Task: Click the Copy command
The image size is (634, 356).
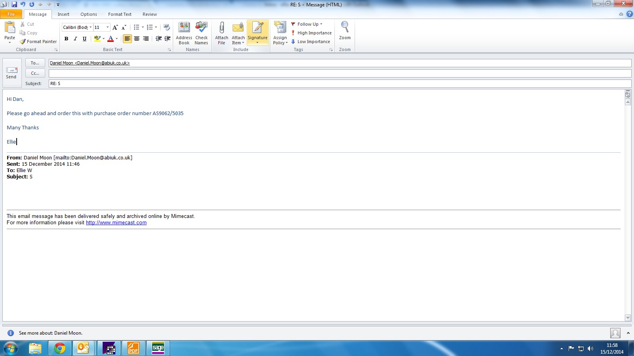Action: [x=28, y=33]
